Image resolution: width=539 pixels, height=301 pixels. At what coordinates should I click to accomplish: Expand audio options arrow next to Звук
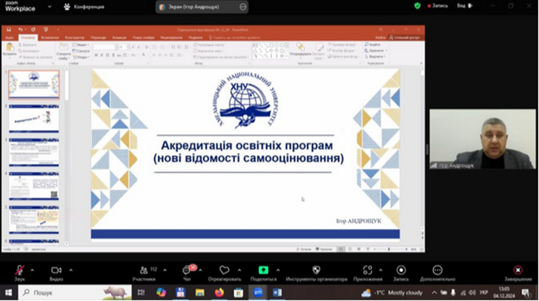tap(32, 271)
